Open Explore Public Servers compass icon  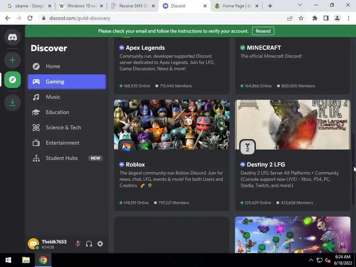13,80
